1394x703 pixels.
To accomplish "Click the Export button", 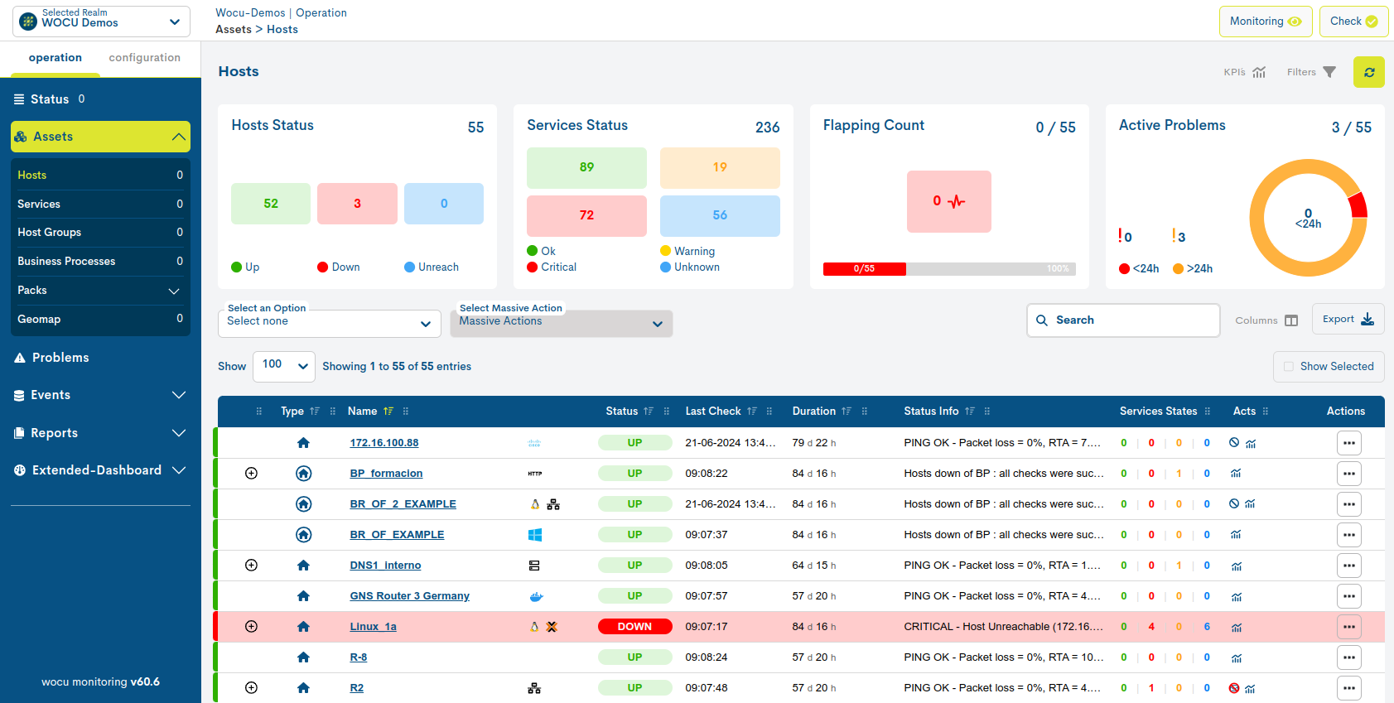I will [x=1348, y=320].
